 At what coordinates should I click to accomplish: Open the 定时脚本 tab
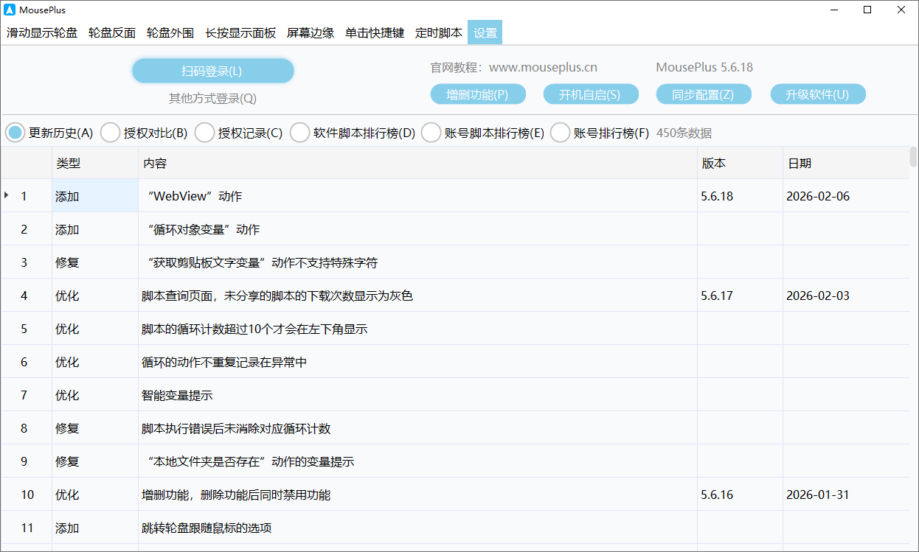tap(438, 32)
